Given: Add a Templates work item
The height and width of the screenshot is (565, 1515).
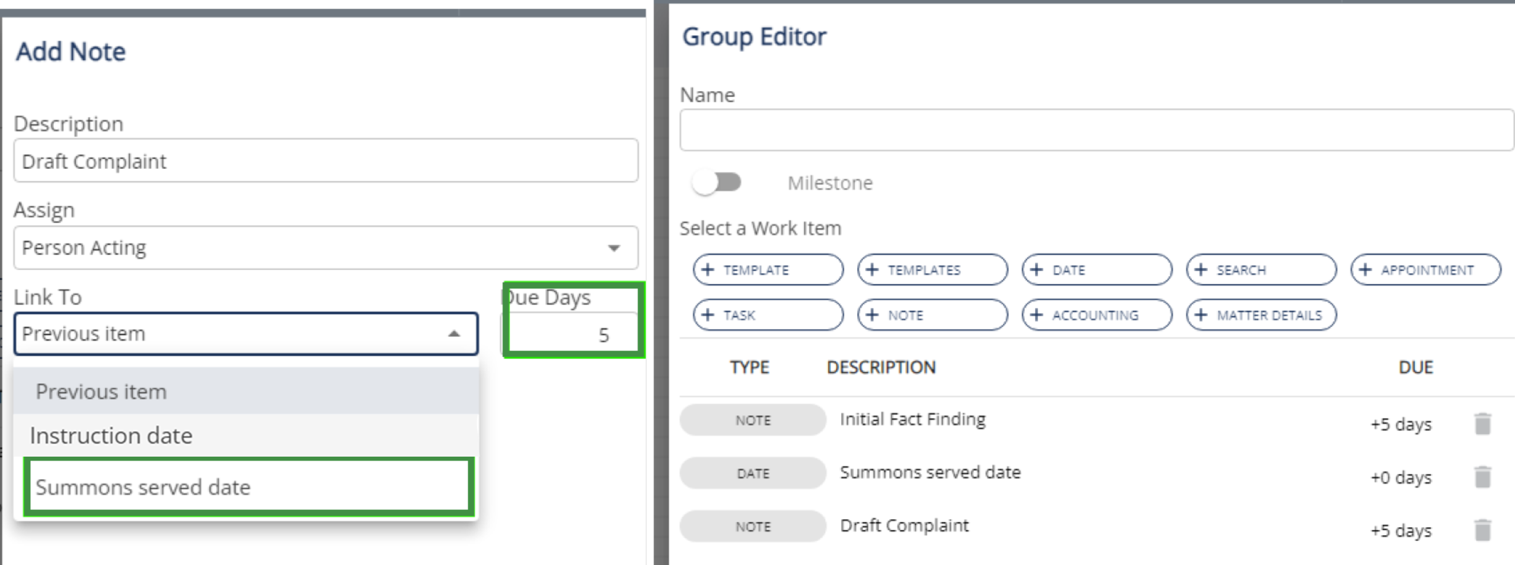Looking at the screenshot, I should point(932,270).
